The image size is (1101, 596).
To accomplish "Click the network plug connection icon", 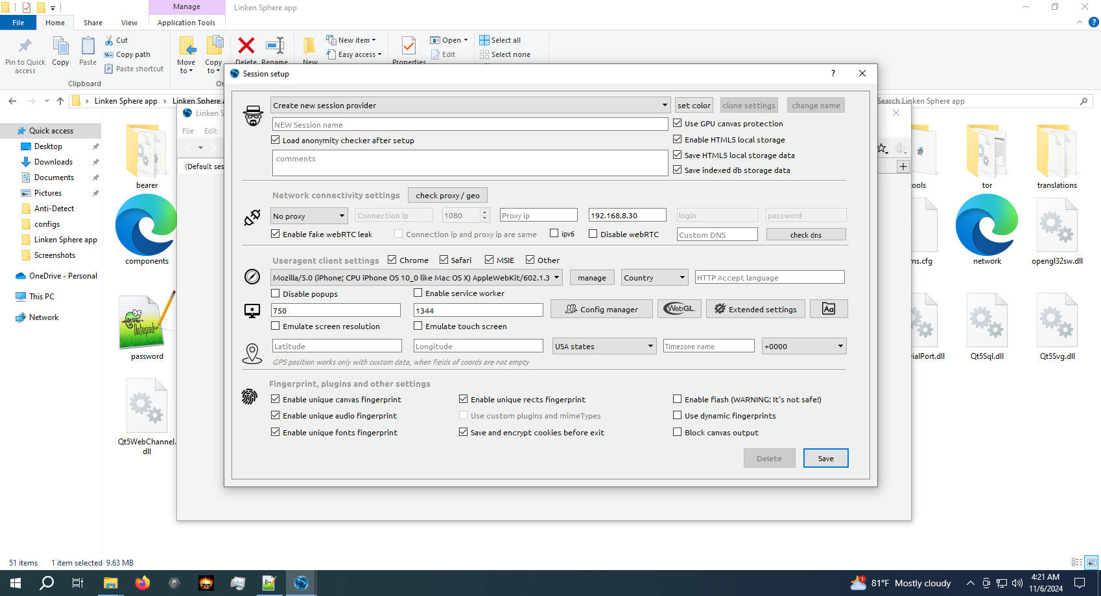I will click(252, 218).
